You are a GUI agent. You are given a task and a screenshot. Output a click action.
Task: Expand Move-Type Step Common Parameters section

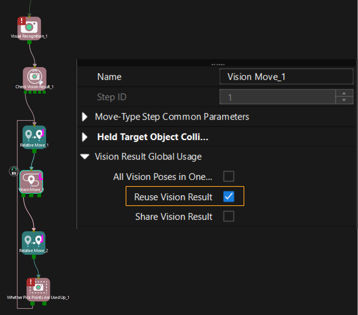click(x=85, y=117)
